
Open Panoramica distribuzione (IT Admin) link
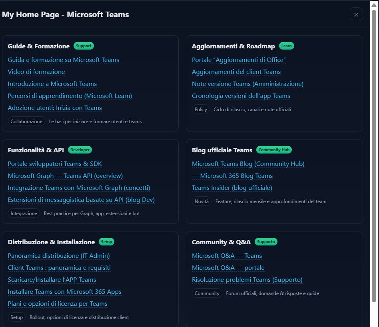click(x=59, y=256)
